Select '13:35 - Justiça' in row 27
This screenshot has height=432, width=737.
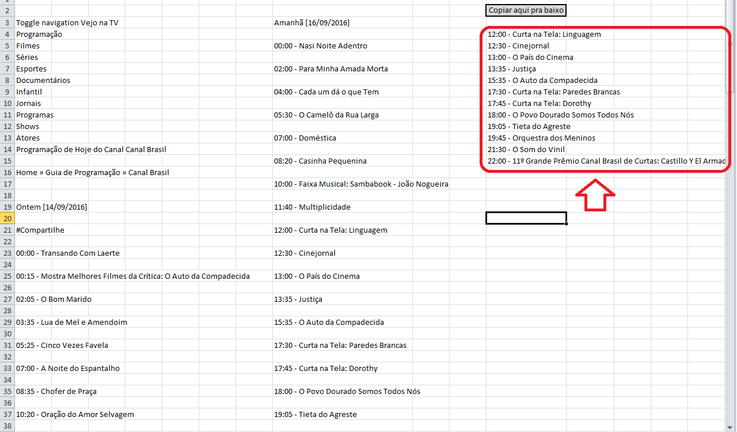pos(298,299)
